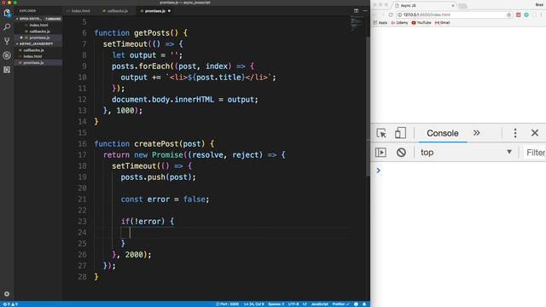Open the Apps bookmark shortcut

click(x=380, y=23)
